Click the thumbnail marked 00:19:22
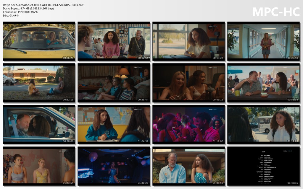The image size is (303, 189). (x=188, y=41)
